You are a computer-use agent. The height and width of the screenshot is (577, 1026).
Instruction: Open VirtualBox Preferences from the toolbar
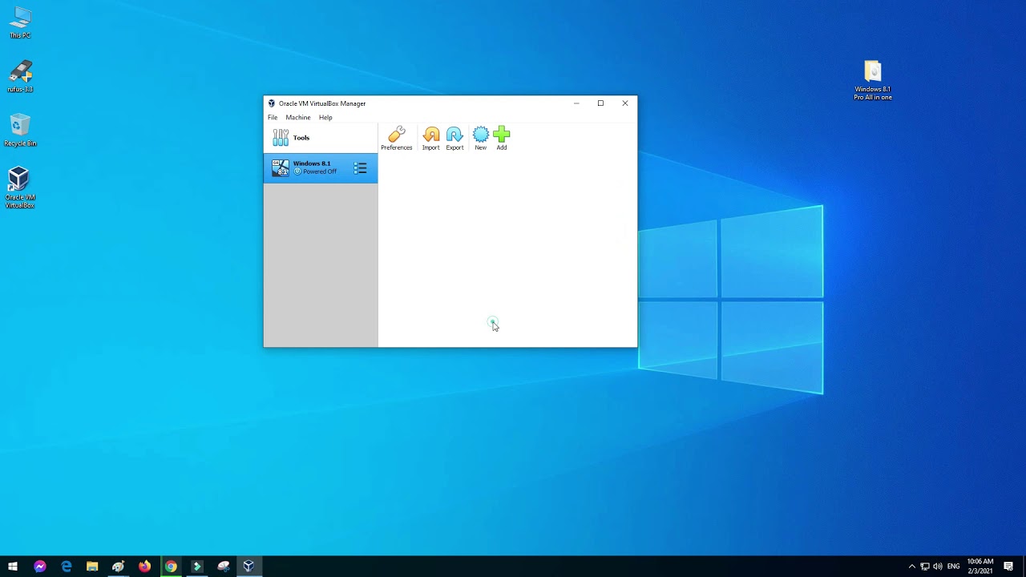(x=396, y=139)
